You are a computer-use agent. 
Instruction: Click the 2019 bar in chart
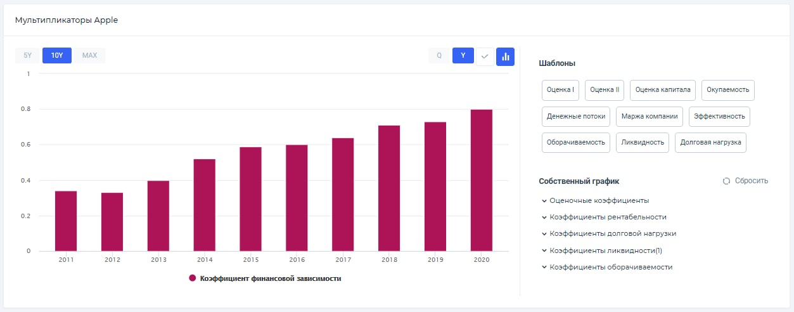coord(435,186)
